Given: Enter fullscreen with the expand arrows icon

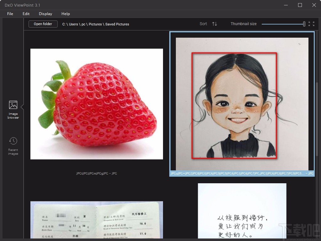Looking at the screenshot, I should point(312,24).
